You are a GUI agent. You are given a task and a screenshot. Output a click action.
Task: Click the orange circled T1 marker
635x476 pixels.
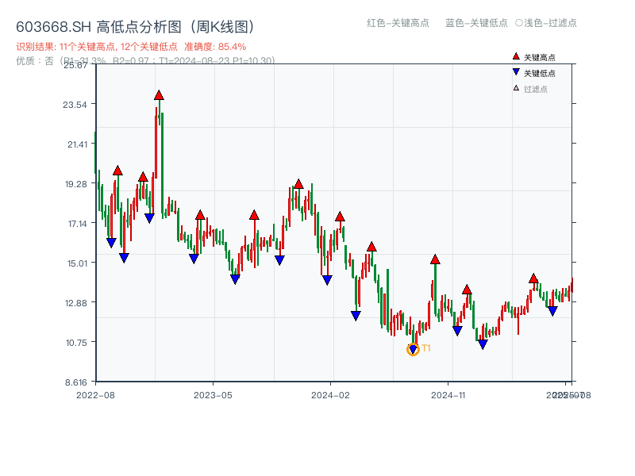(x=414, y=348)
